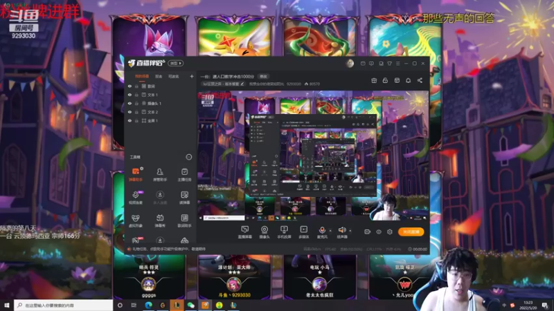Image resolution: width=554 pixels, height=311 pixels.
Task: Add 摄像头 camera source from bottom toolbar
Action: (x=265, y=232)
